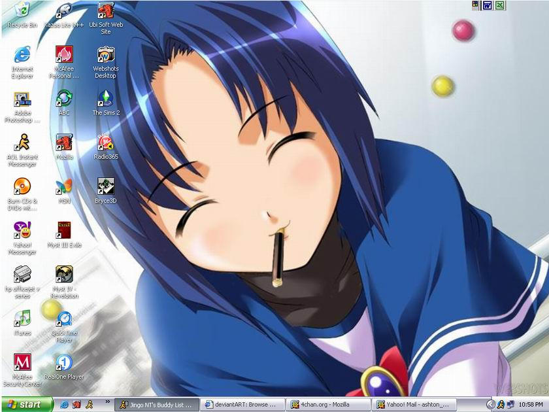Show hidden system tray icons

tap(490, 405)
